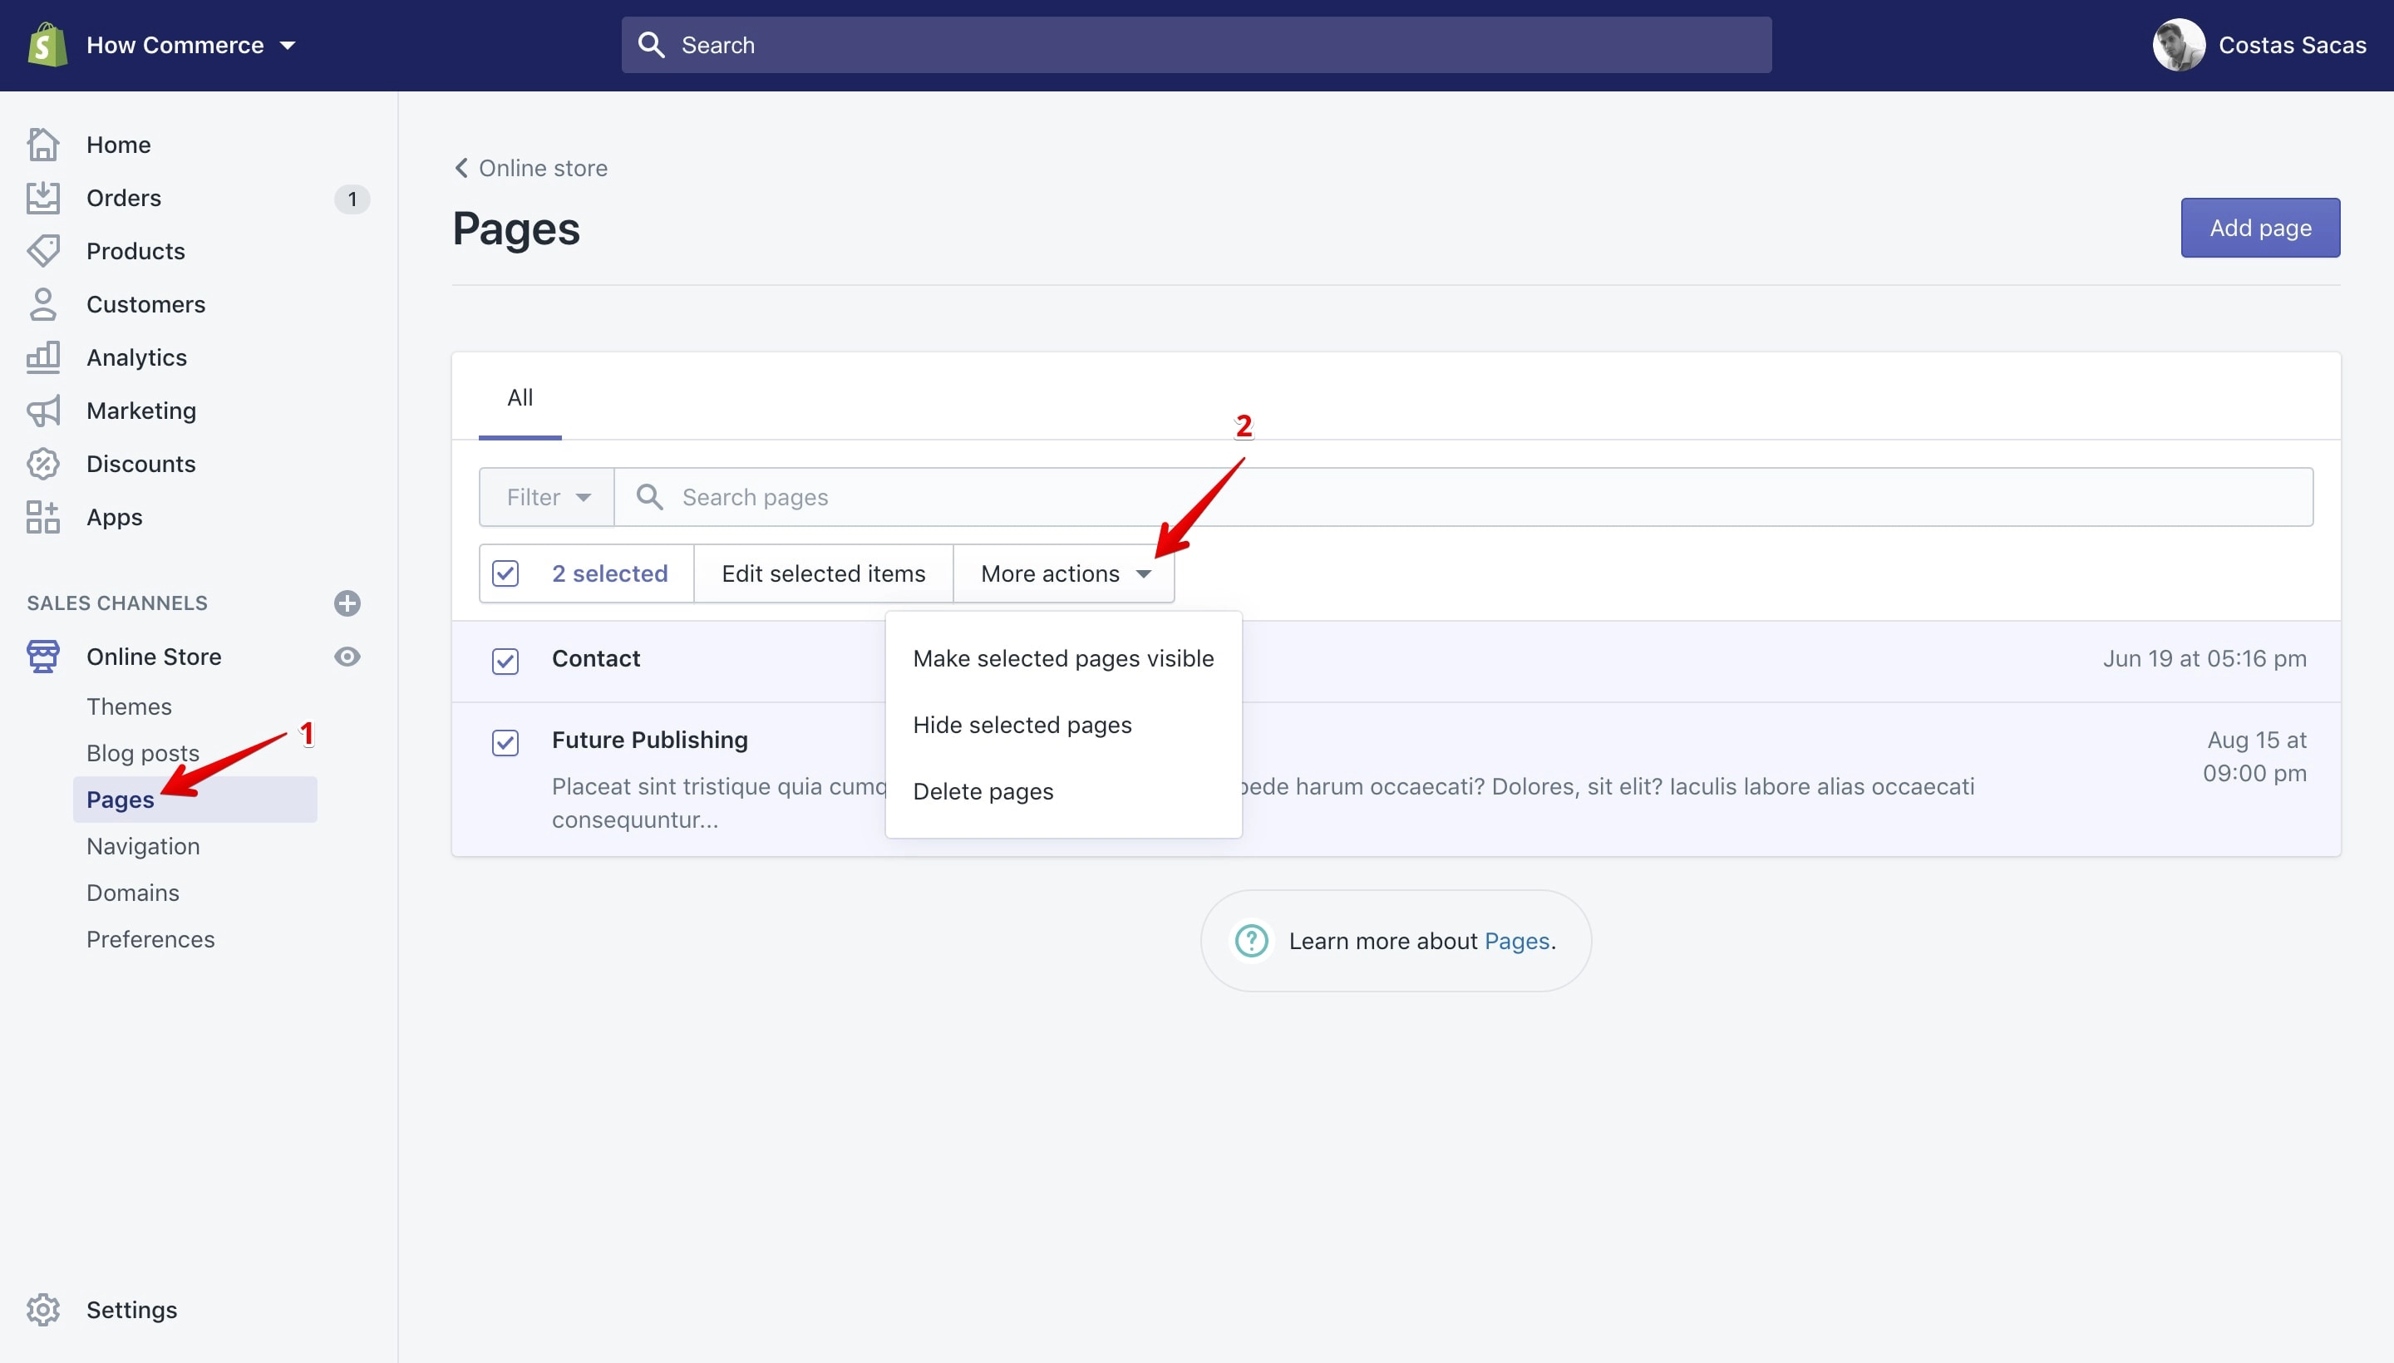Choose Make selected pages visible
This screenshot has width=2394, height=1363.
click(x=1063, y=658)
